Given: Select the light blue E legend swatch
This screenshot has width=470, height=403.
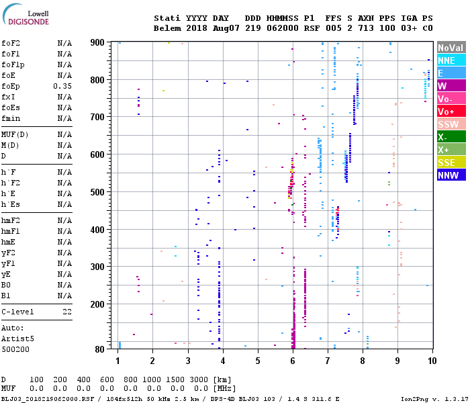Looking at the screenshot, I should pyautogui.click(x=451, y=73).
